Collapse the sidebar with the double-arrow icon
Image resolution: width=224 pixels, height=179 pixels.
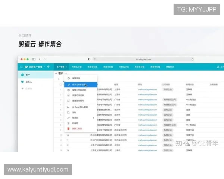(56, 73)
